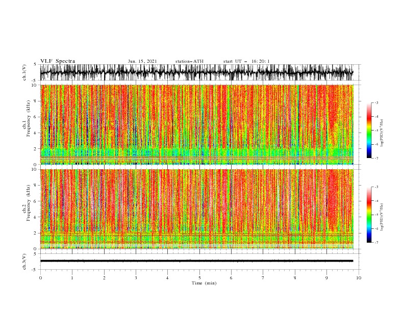404x312 pixels.
Task: Click the "Time (min)" axis title
Action: (x=204, y=283)
